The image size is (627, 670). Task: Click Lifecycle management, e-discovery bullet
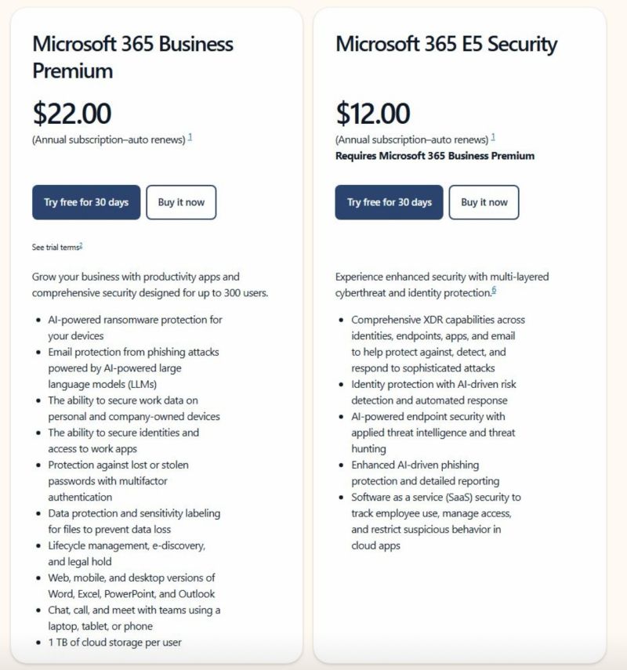click(126, 553)
